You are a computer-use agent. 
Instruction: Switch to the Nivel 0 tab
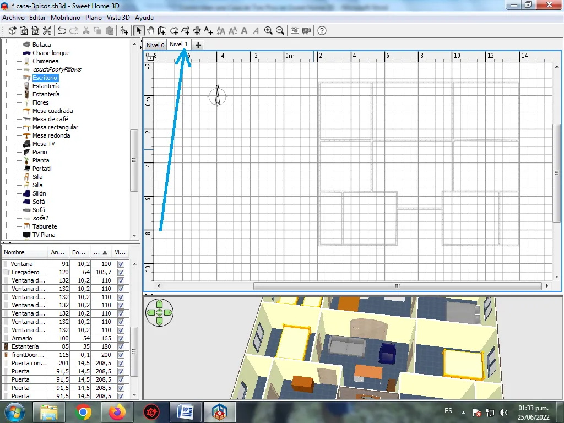155,45
